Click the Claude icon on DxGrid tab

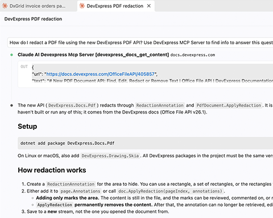click(5, 6)
